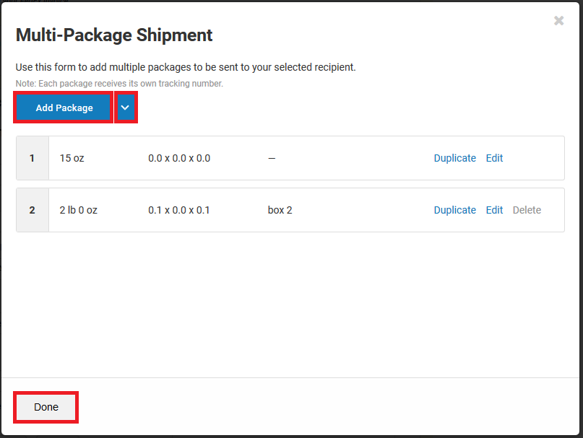Click the box 2 name label

[x=280, y=210]
